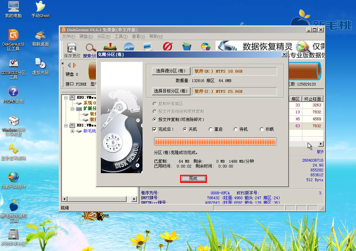Screen dimensions: 356x251
Task: Select the DiskGenius分区工具 desktop icon
Action: 14,40
